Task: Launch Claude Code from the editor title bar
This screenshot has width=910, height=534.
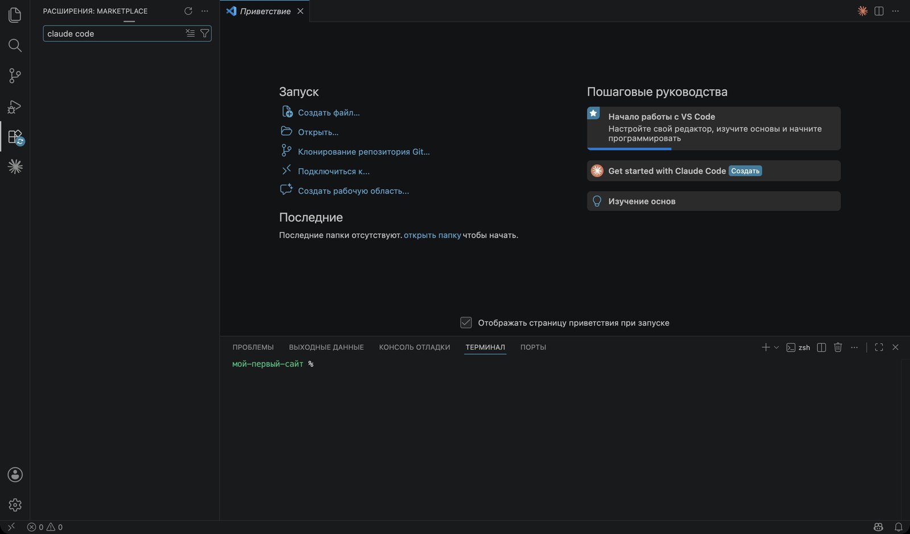Action: tap(863, 11)
